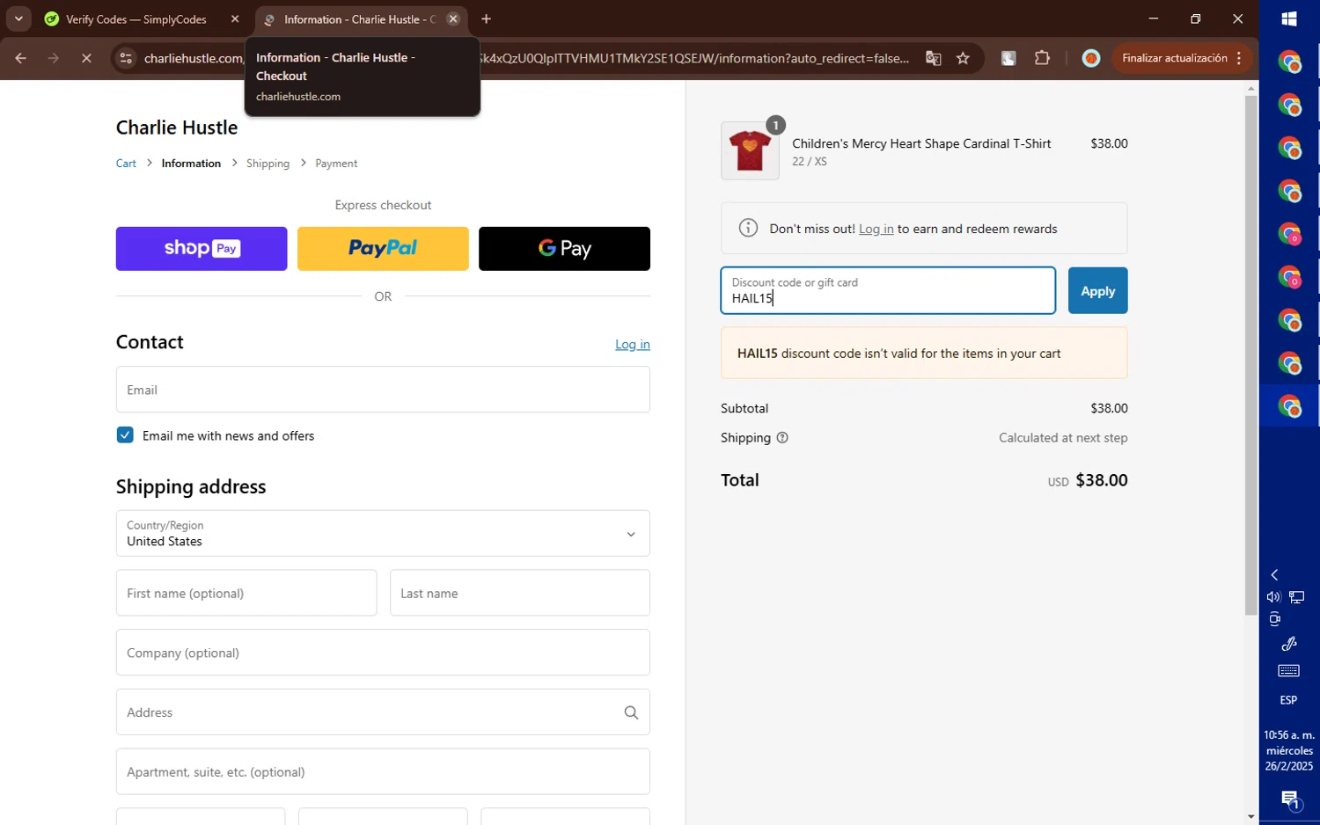Image resolution: width=1320 pixels, height=825 pixels.
Task: Open the Country/Region dropdown
Action: click(x=383, y=534)
